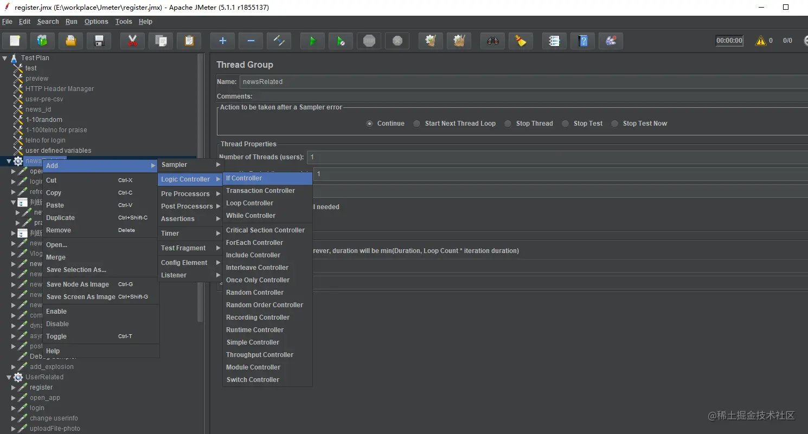Open the Options menu
Viewport: 808px width, 434px height.
(96, 22)
